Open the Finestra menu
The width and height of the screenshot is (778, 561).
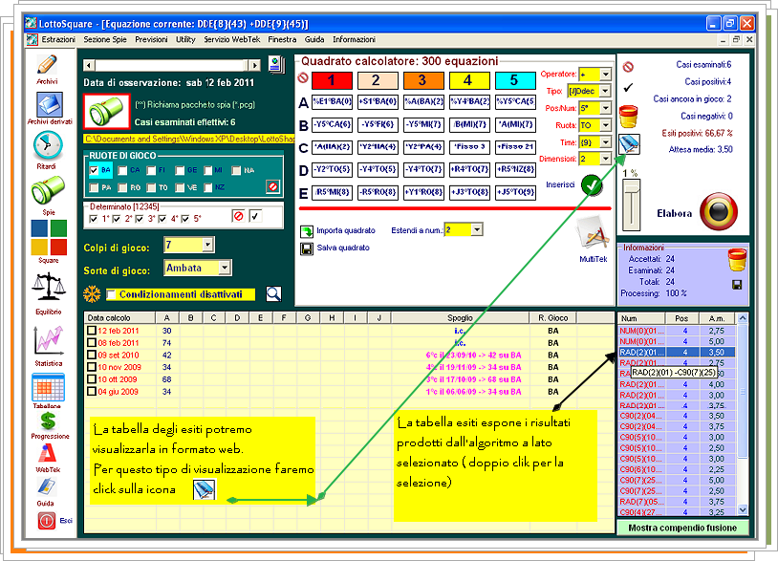pyautogui.click(x=282, y=40)
